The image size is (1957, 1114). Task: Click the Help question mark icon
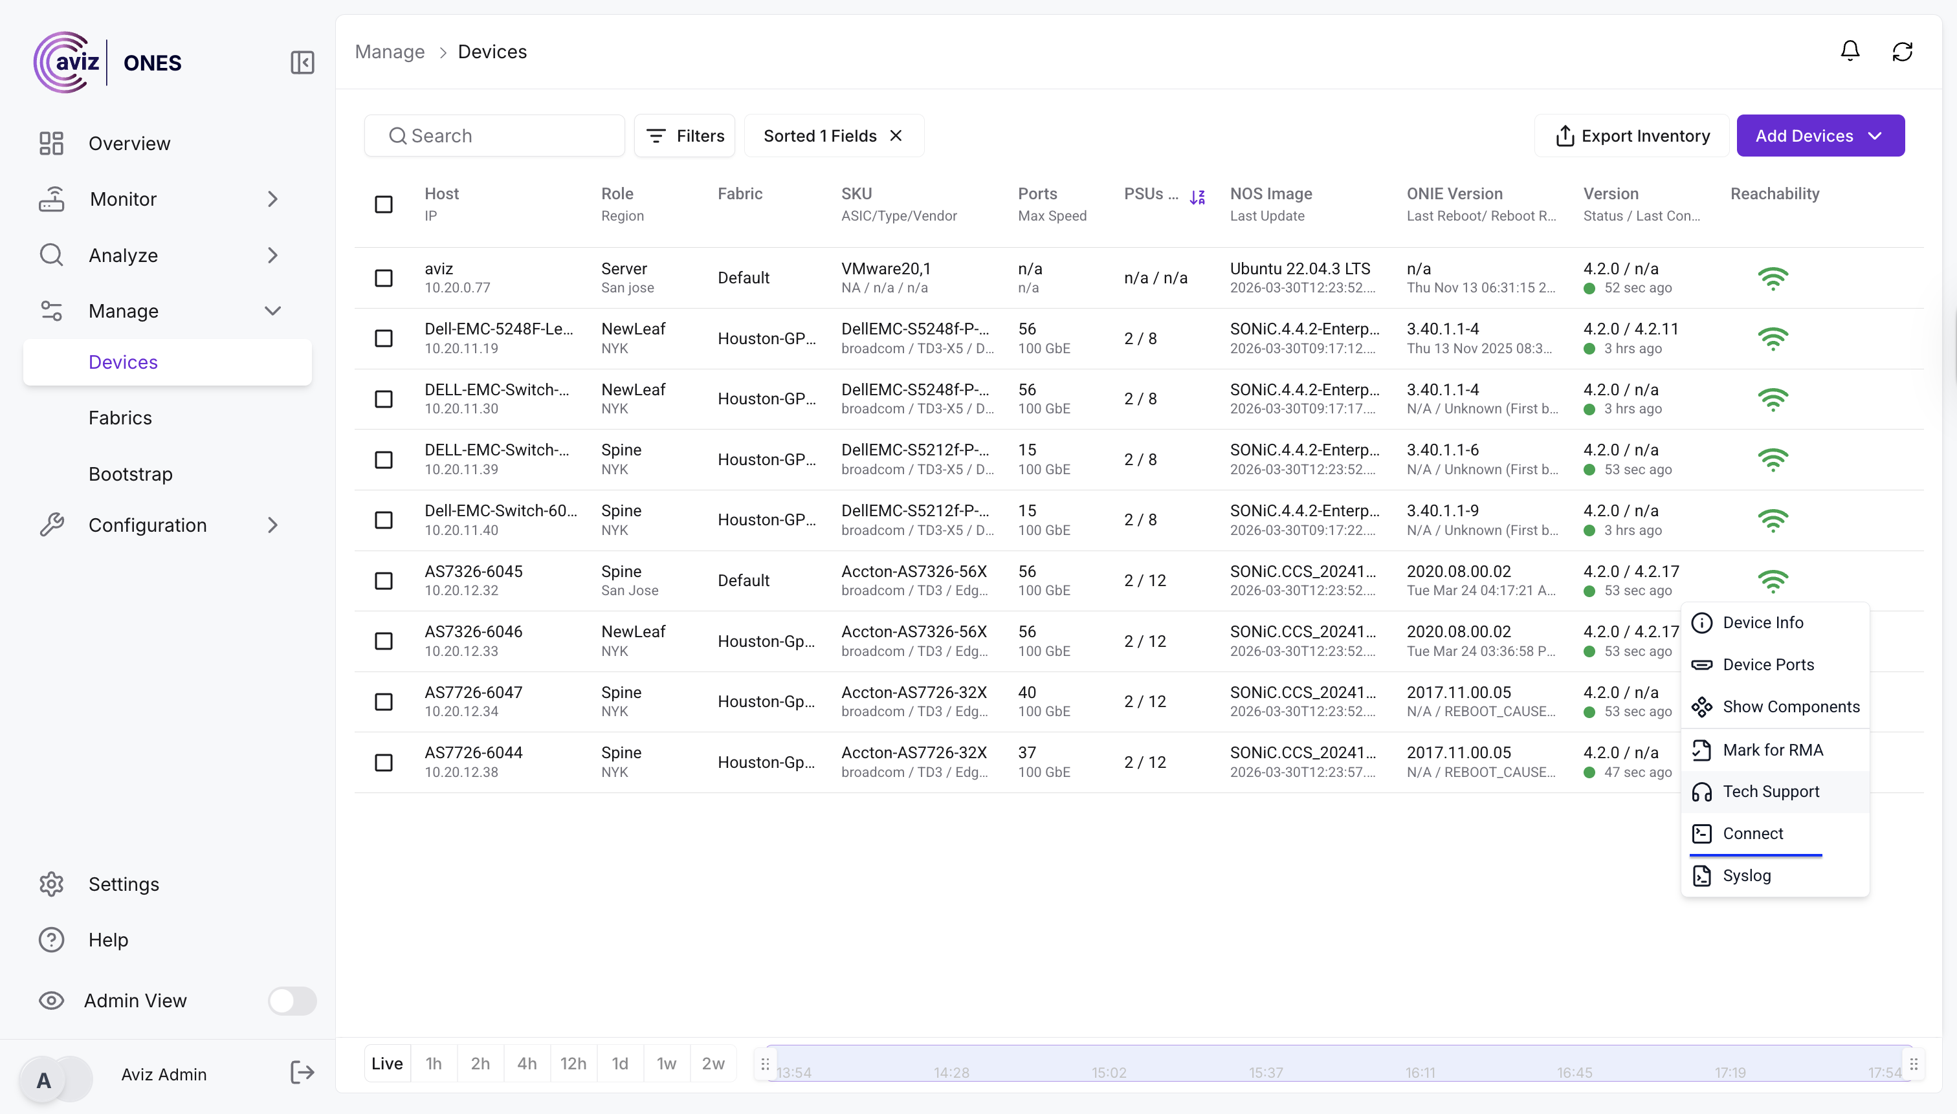click(x=51, y=939)
